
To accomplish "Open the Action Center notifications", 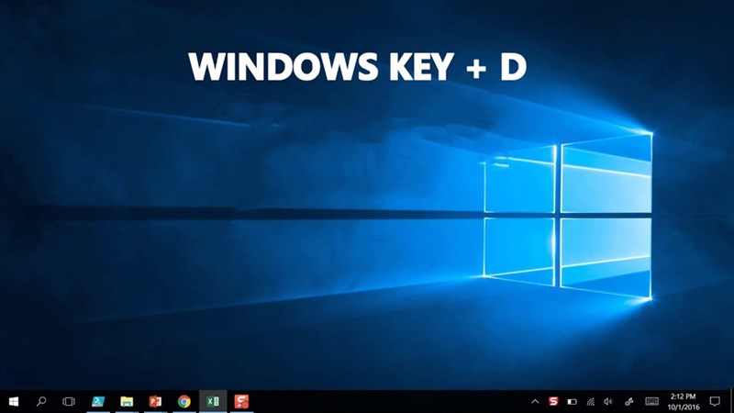I will [715, 401].
